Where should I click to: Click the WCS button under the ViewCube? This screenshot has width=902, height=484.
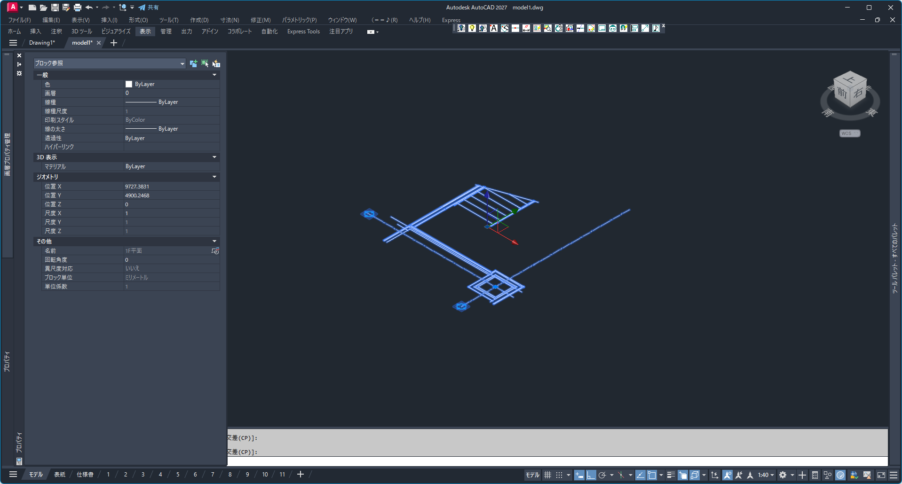pyautogui.click(x=849, y=133)
